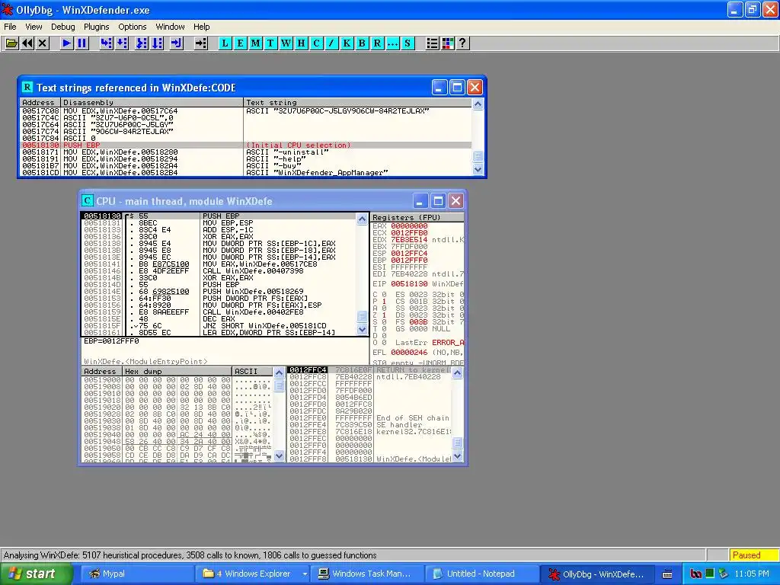Click scroll down arrow of stack pane
This screenshot has width=780, height=585.
click(x=457, y=456)
